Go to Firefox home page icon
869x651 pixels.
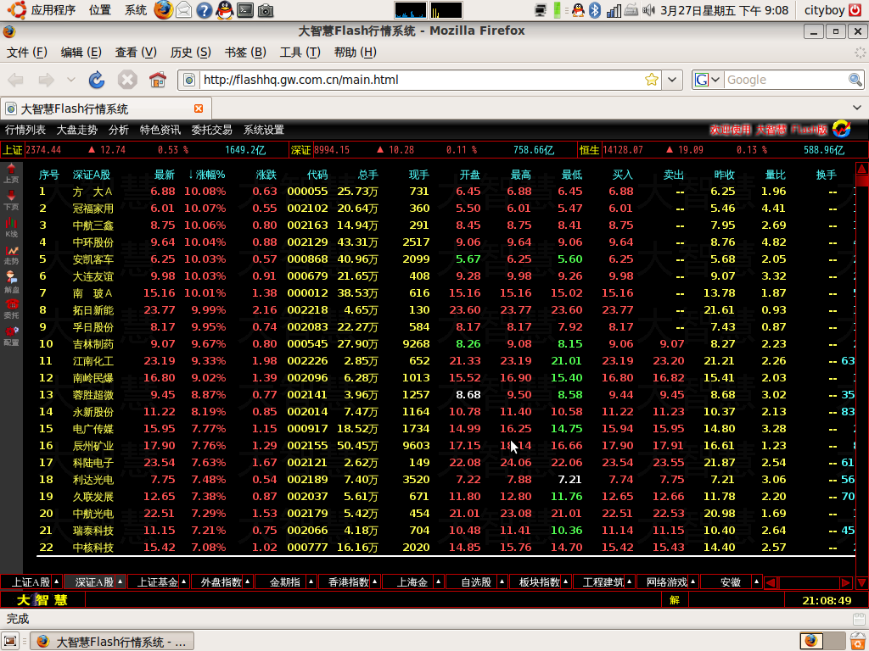click(157, 80)
